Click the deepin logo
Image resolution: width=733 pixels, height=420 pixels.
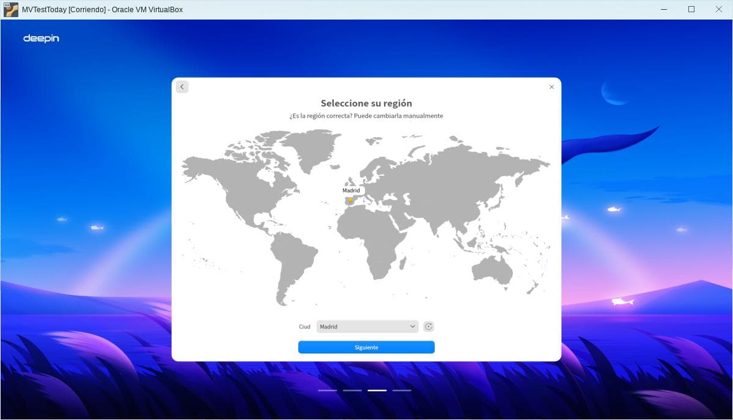click(x=41, y=38)
